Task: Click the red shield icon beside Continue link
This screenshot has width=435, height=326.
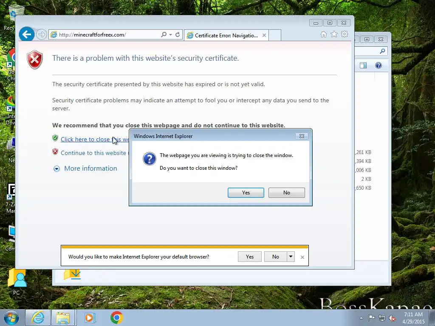Action: (55, 152)
